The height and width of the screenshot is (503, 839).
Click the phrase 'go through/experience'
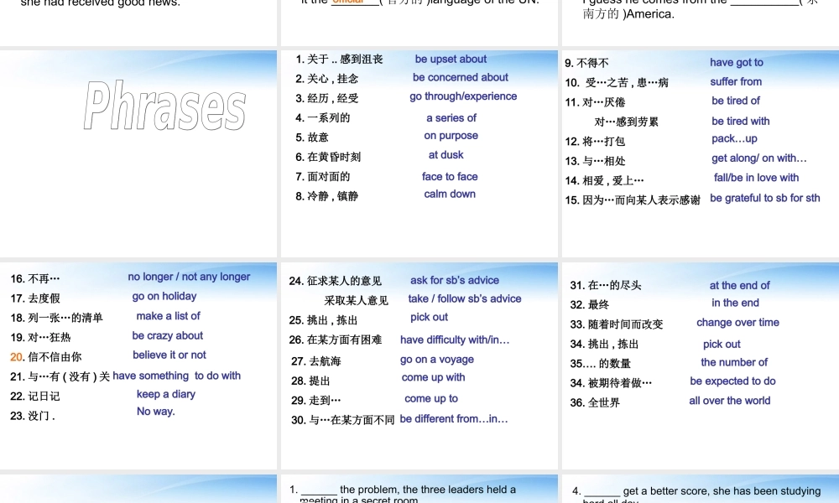click(x=463, y=96)
